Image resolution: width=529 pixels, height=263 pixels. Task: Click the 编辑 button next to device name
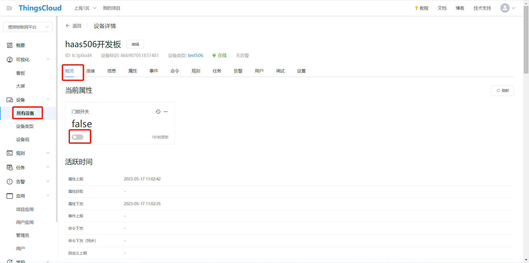pyautogui.click(x=135, y=44)
